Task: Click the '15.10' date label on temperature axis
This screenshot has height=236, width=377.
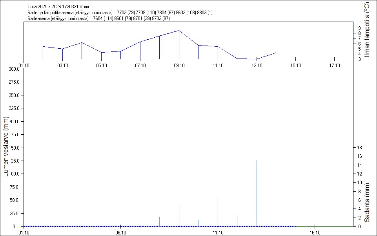Action: (x=295, y=66)
